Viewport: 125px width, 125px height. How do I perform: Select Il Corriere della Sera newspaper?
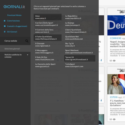point(47,31)
